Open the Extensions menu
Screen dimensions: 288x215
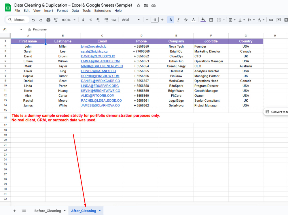point(103,11)
